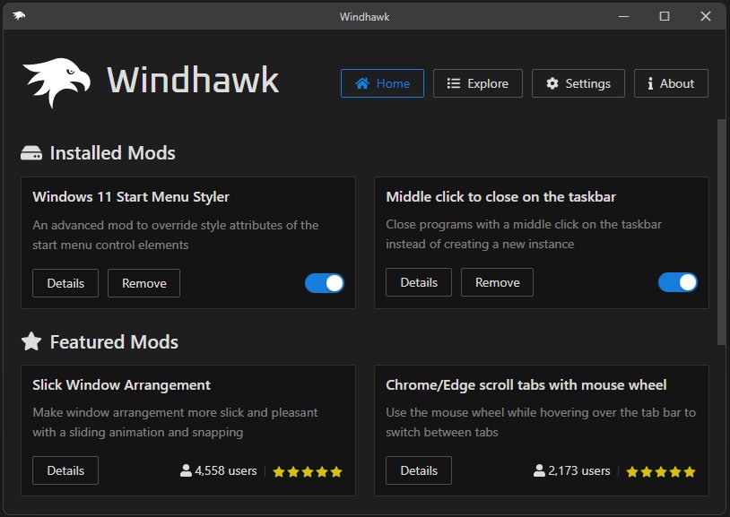View Details of Slick Window Arrangement

coord(65,470)
